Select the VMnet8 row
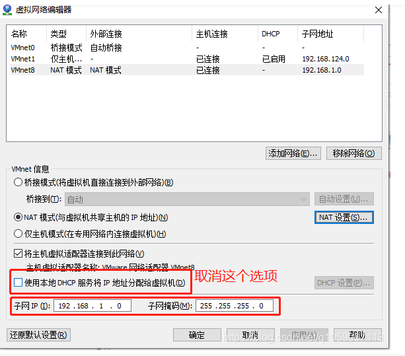 187,70
